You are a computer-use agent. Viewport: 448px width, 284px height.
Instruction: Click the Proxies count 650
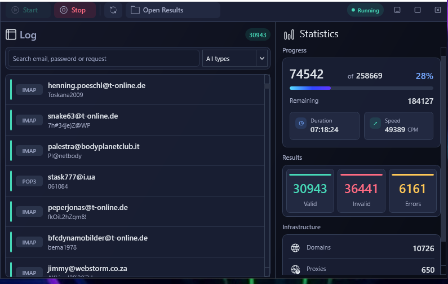coord(428,270)
